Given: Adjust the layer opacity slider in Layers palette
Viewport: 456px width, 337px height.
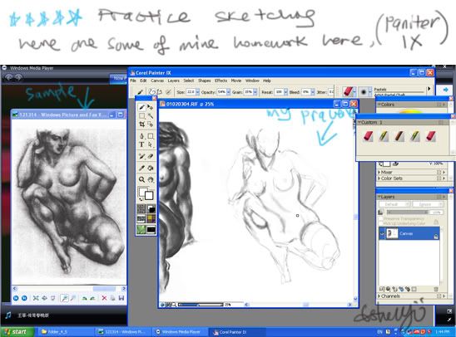Looking at the screenshot, I should pos(407,212).
